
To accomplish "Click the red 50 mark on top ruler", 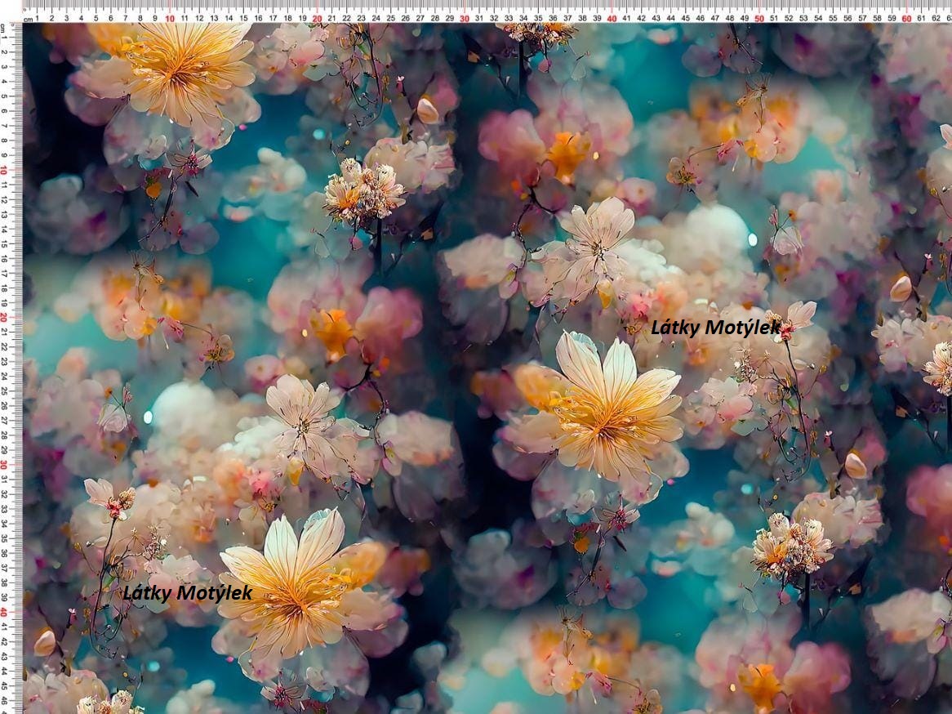I will [x=759, y=19].
